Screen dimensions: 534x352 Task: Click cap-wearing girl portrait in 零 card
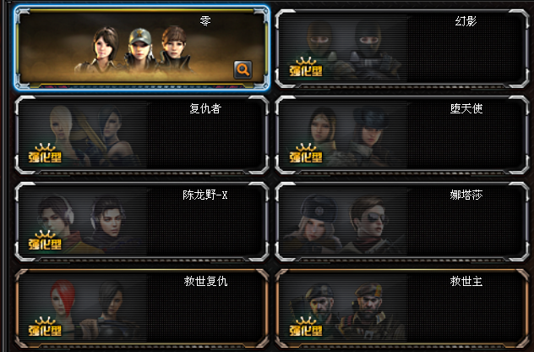click(140, 49)
